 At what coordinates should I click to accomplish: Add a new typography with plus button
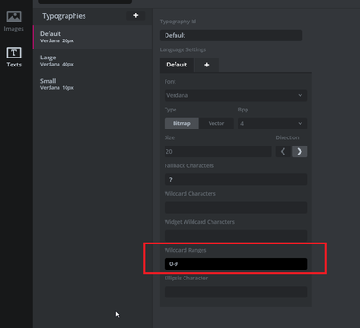pyautogui.click(x=136, y=15)
